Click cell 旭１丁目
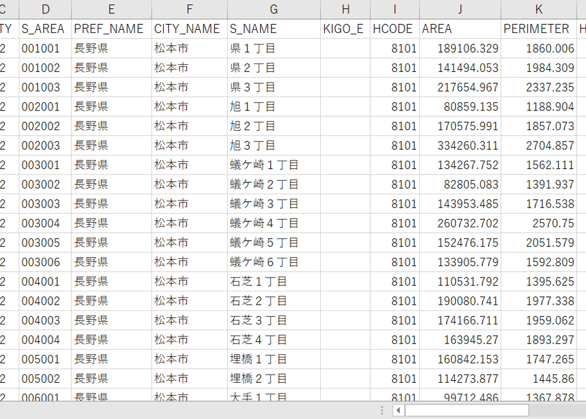 [x=274, y=107]
